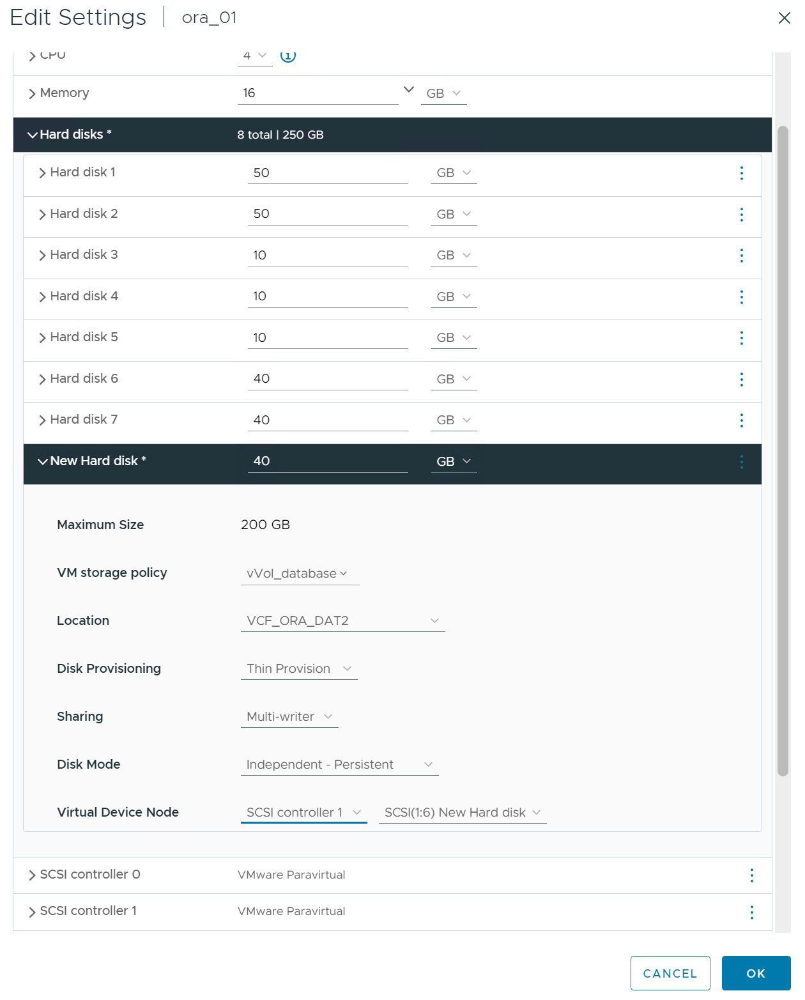Image resolution: width=805 pixels, height=1000 pixels.
Task: Open the VM storage policy dropdown
Action: [297, 574]
